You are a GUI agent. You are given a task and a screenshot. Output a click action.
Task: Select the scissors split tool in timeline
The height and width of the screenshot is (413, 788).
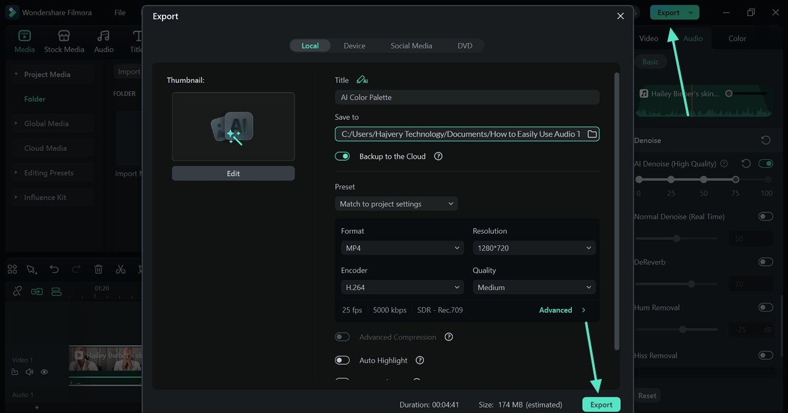[x=121, y=269]
